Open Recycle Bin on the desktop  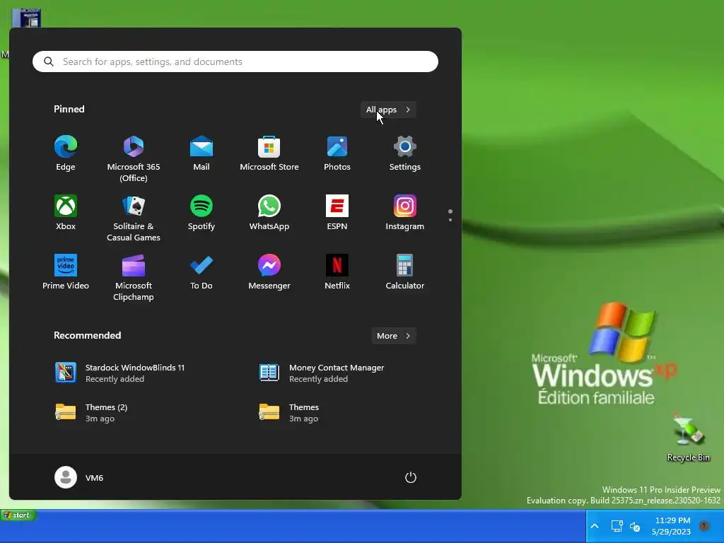point(689,438)
